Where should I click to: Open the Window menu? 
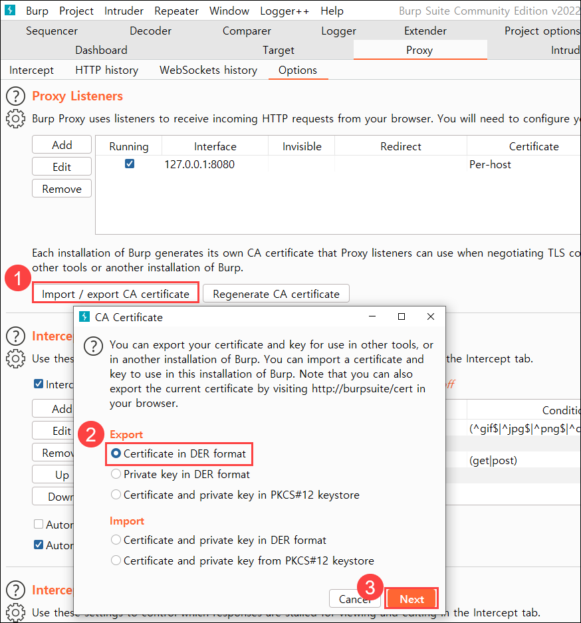[x=229, y=11]
